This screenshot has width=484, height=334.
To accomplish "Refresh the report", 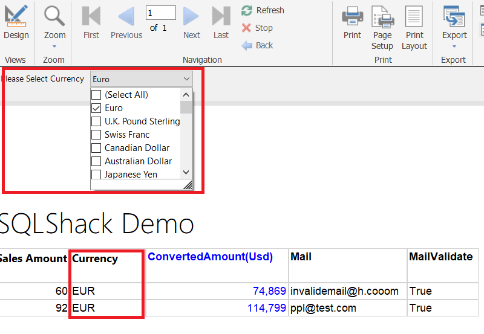I will 263,10.
